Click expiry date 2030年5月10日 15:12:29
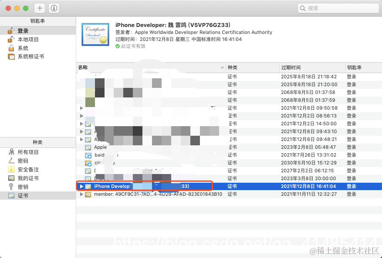This screenshot has height=258, width=382. [x=309, y=163]
